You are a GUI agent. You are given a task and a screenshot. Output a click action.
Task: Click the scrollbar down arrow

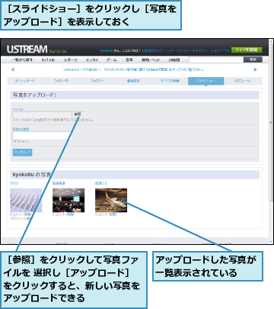(271, 241)
